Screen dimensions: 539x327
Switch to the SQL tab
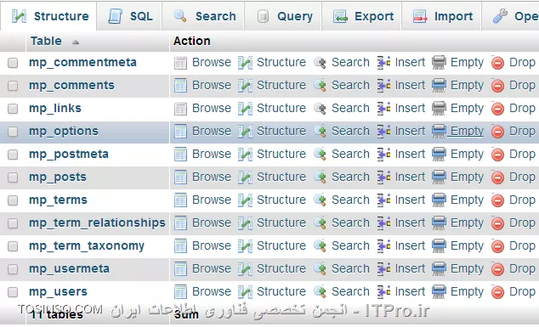pyautogui.click(x=129, y=16)
